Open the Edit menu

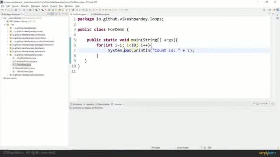8,6
